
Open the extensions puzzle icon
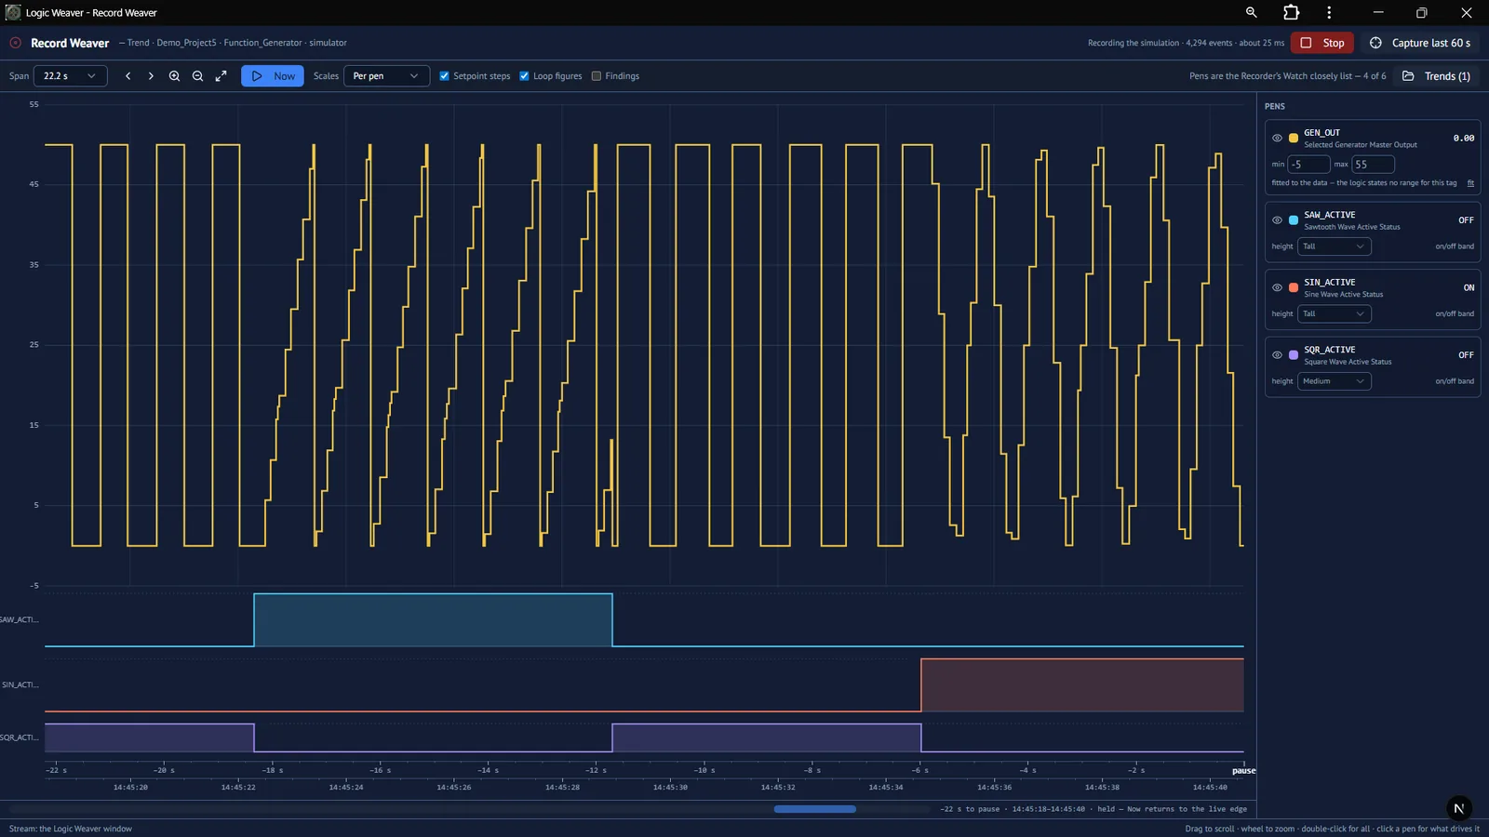pos(1291,13)
